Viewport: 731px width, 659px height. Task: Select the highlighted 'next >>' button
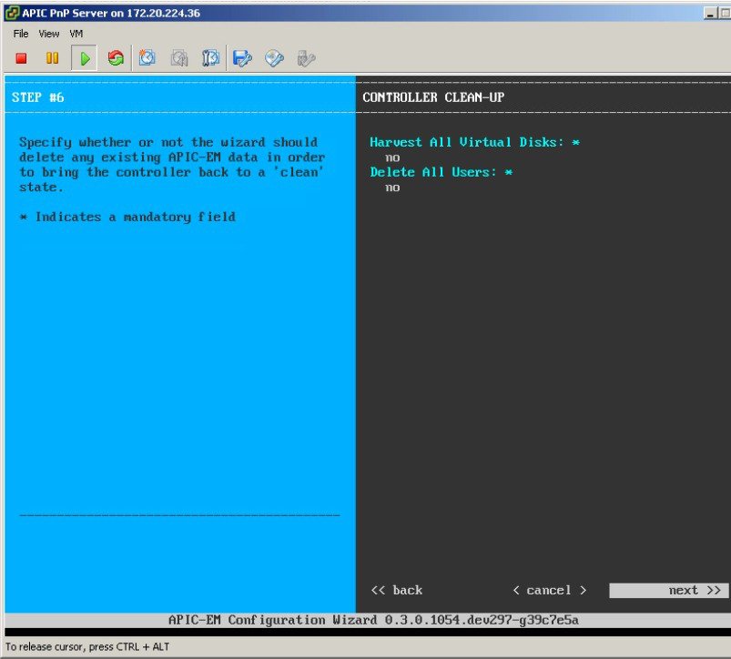(668, 590)
